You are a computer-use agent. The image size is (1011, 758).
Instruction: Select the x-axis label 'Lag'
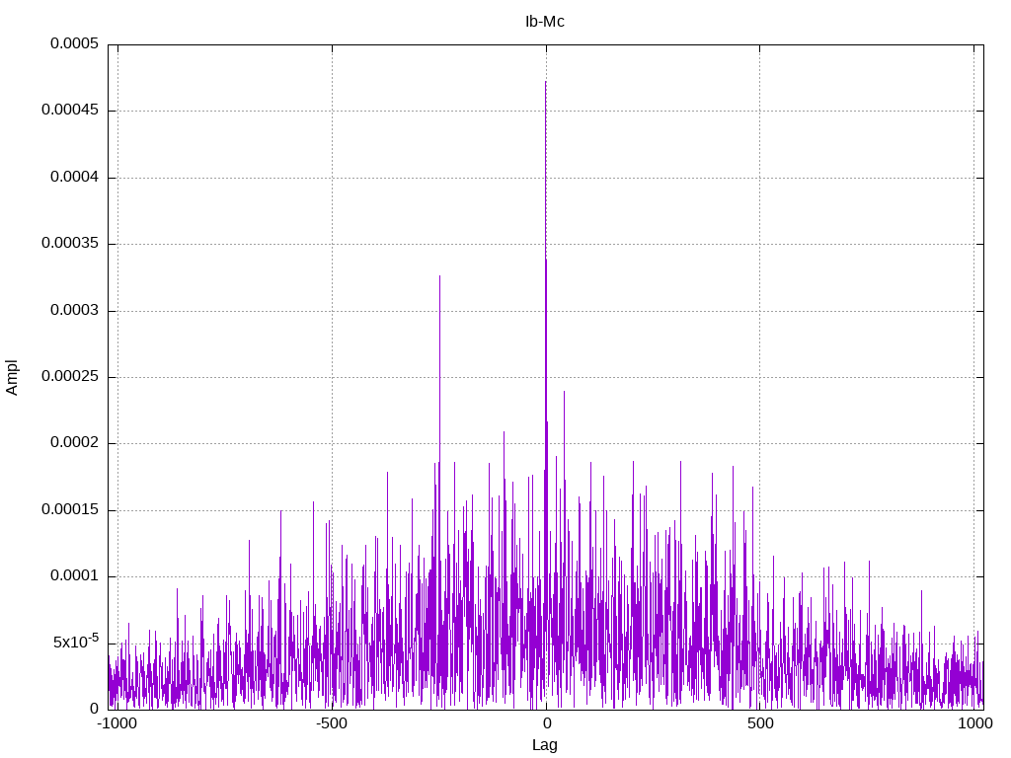545,745
